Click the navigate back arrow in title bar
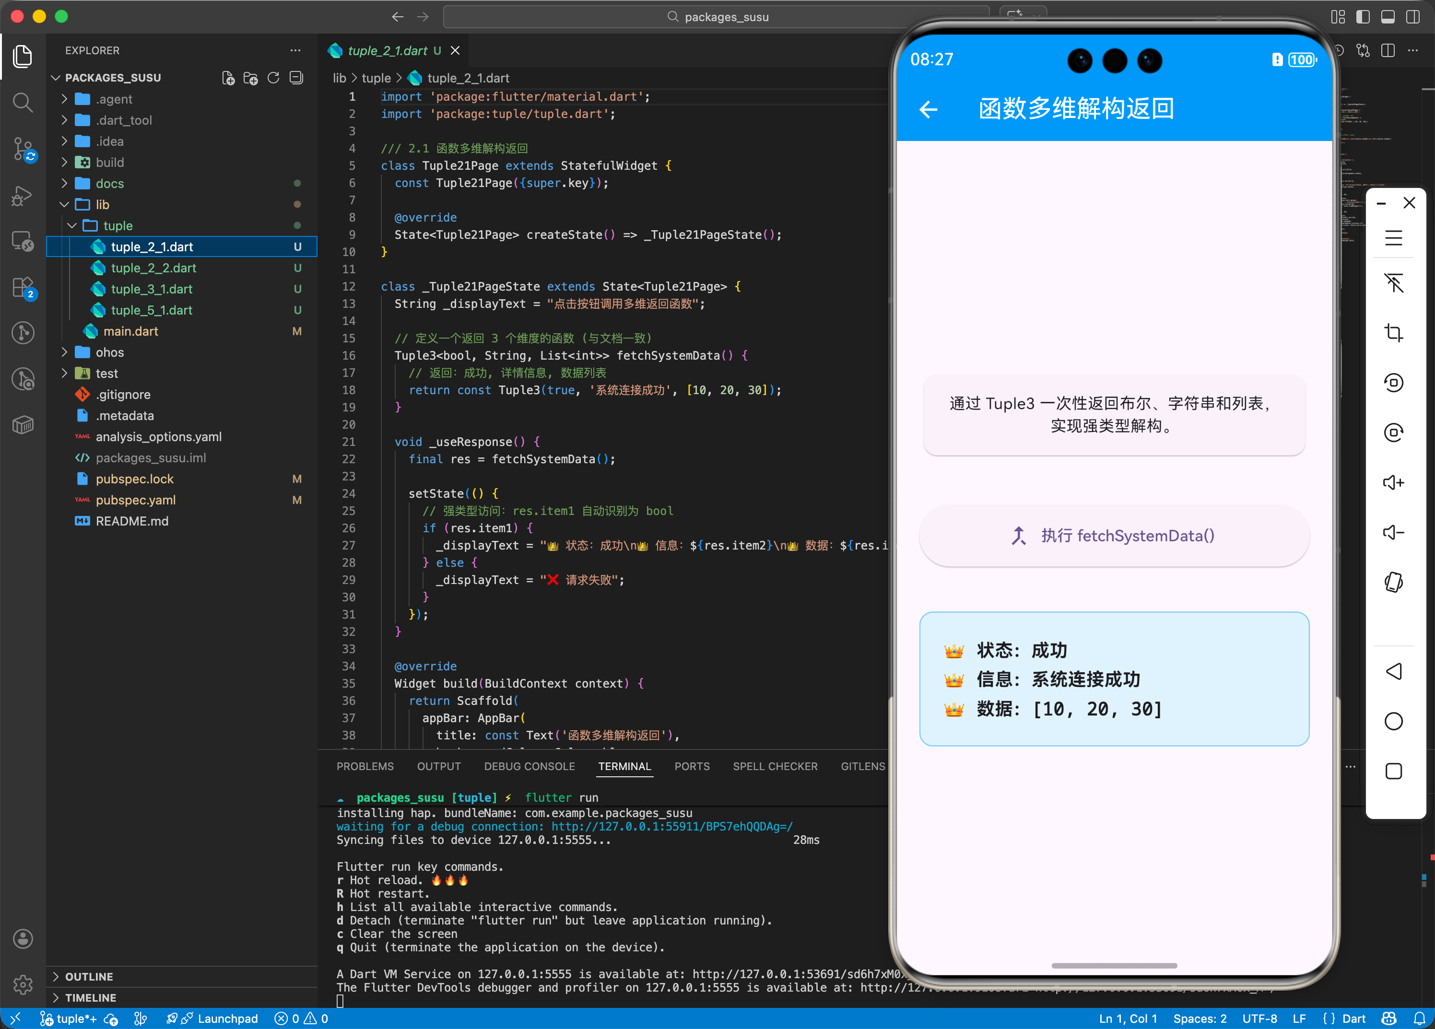 tap(397, 17)
